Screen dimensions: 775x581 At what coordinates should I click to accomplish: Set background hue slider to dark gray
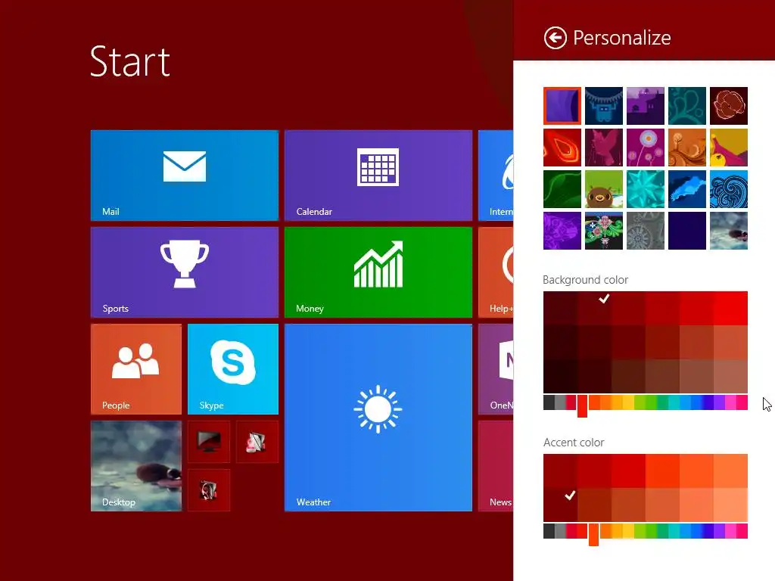click(x=549, y=402)
